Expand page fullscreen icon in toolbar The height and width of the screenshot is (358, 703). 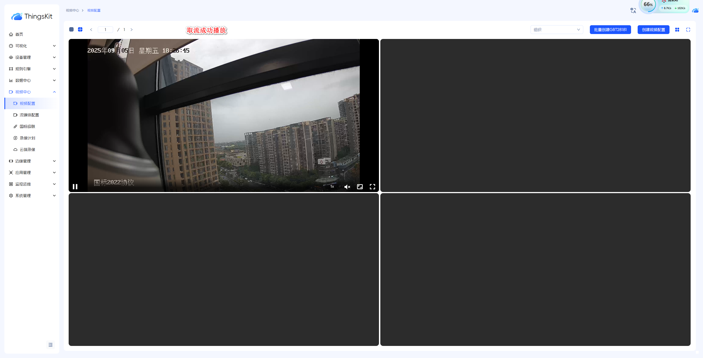(x=688, y=30)
